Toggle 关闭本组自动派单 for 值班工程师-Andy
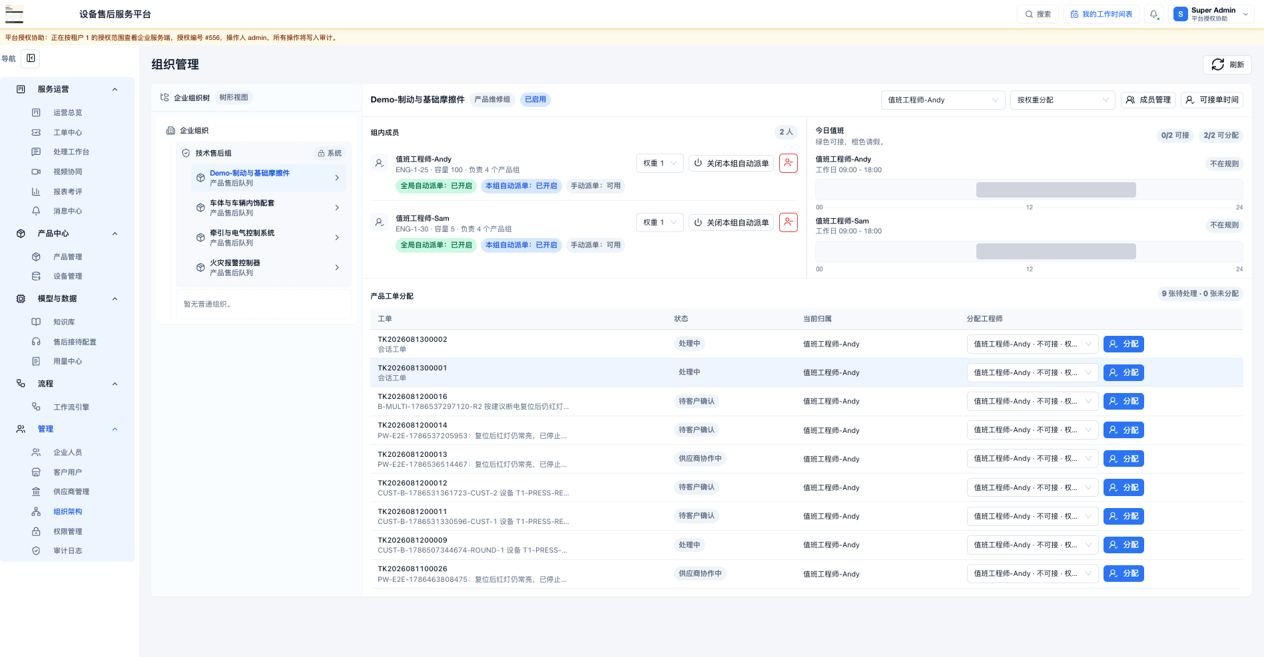 (731, 163)
